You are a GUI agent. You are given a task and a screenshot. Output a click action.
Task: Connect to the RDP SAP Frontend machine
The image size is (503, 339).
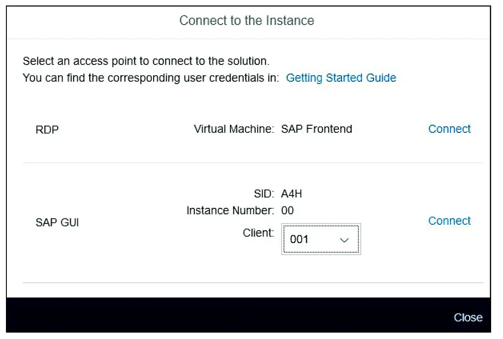449,129
